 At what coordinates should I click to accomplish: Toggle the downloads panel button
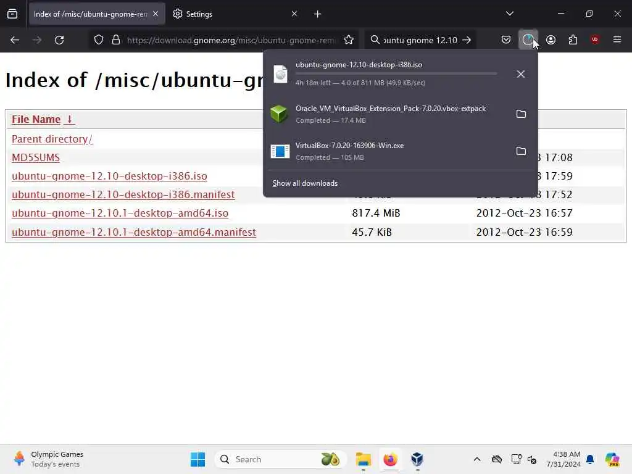click(x=528, y=39)
